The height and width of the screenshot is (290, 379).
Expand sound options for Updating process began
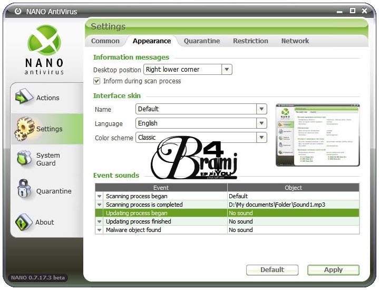coord(99,213)
